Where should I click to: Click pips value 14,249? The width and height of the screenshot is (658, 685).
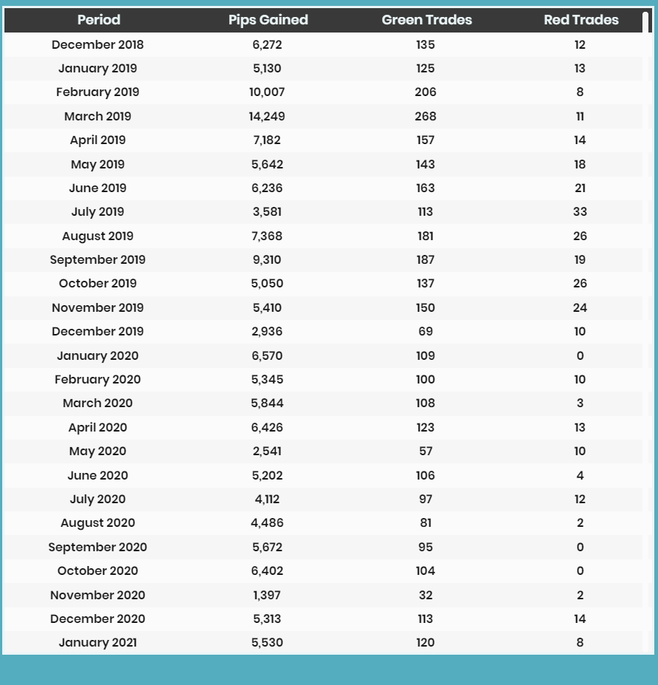coord(267,116)
